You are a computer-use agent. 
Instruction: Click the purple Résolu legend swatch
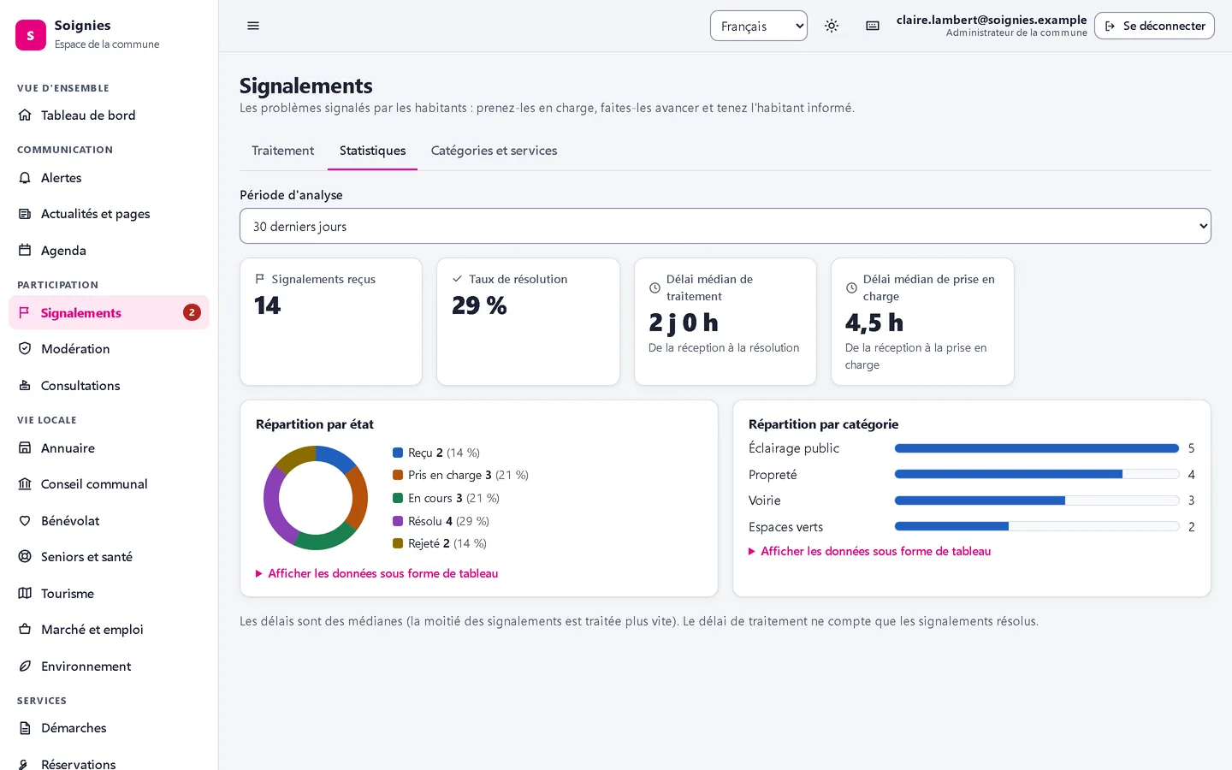[x=398, y=521]
